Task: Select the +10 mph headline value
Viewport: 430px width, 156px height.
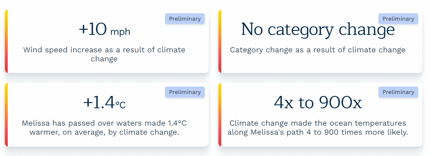Action: tap(104, 30)
